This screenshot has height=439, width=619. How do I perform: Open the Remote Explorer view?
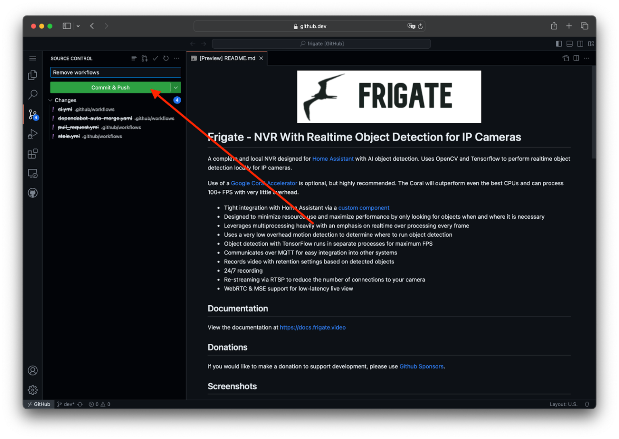[33, 173]
